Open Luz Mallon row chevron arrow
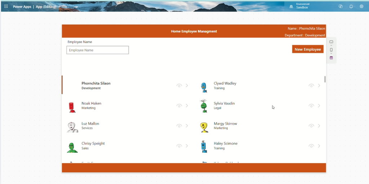Screen dimensions: 369x184 point(187,125)
